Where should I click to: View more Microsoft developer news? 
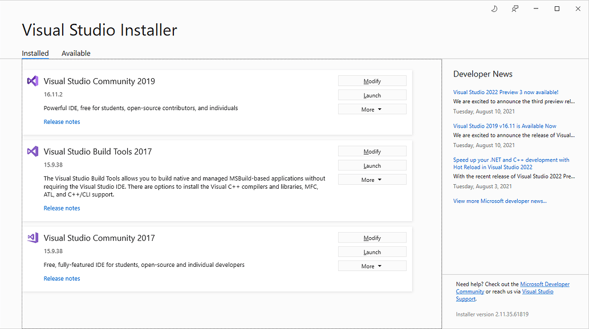click(x=500, y=201)
